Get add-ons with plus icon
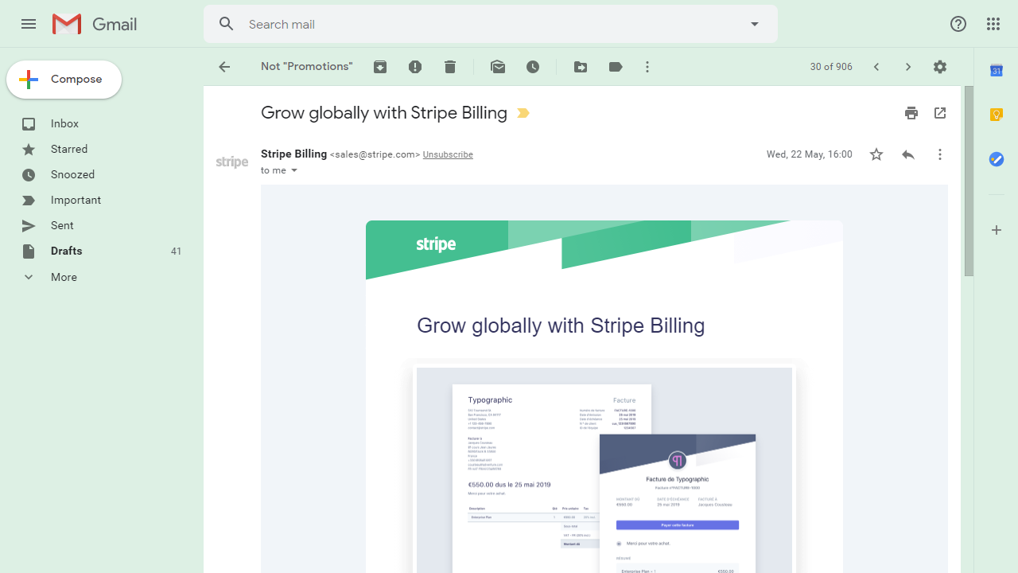The width and height of the screenshot is (1018, 573). [x=997, y=230]
